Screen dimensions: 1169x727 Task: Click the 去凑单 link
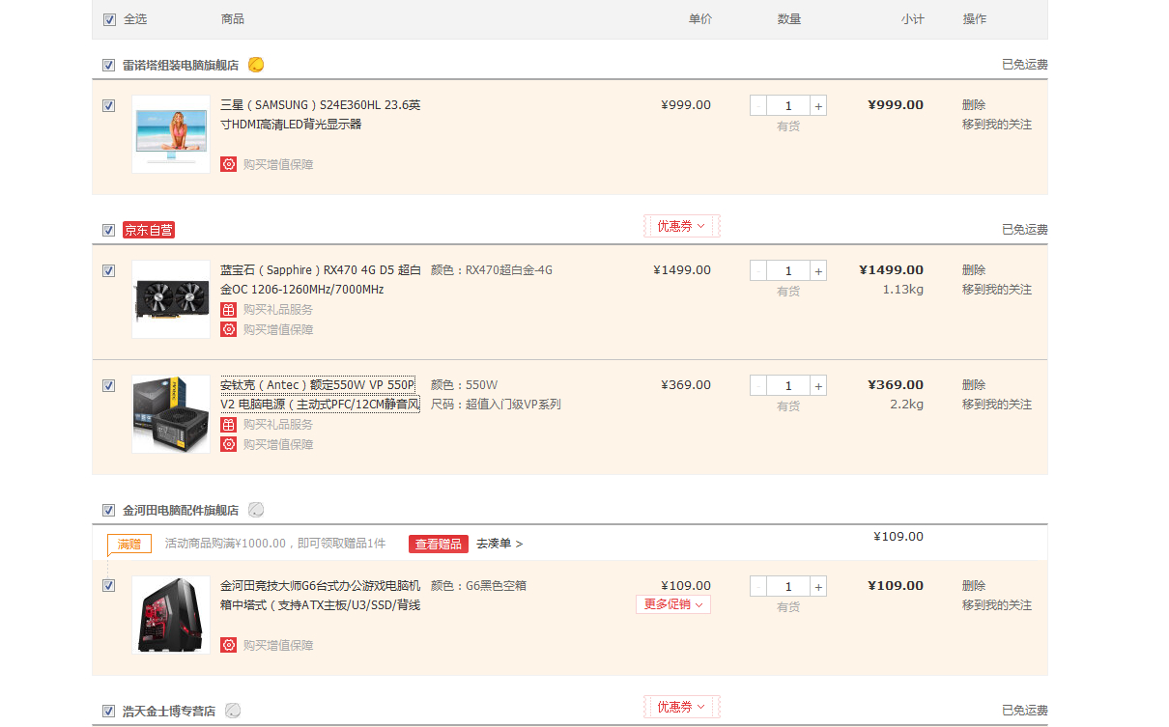point(499,545)
